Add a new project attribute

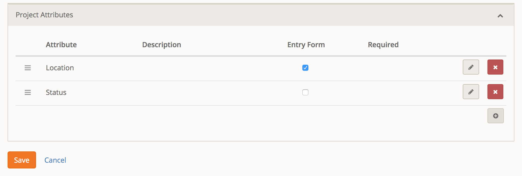(495, 116)
